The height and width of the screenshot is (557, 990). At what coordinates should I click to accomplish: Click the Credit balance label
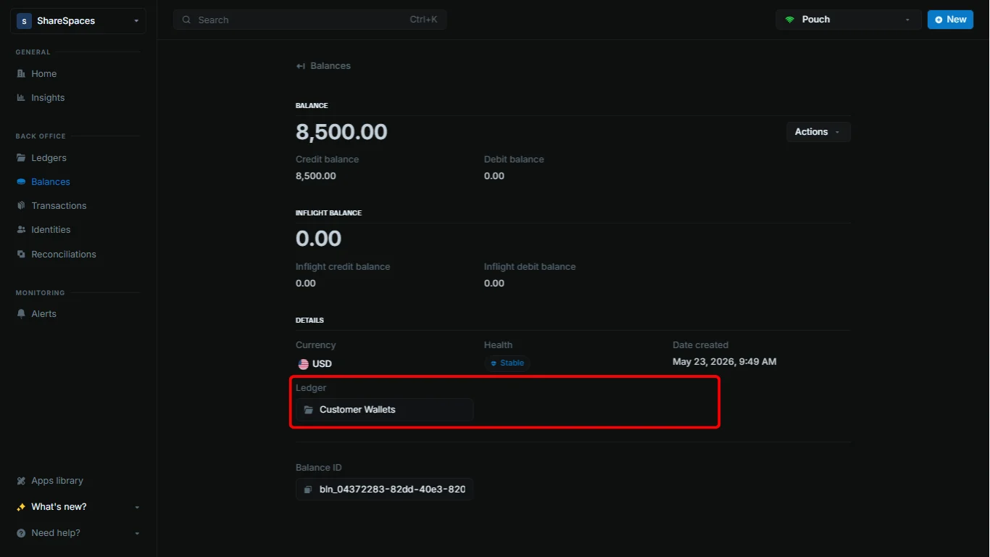click(x=327, y=159)
